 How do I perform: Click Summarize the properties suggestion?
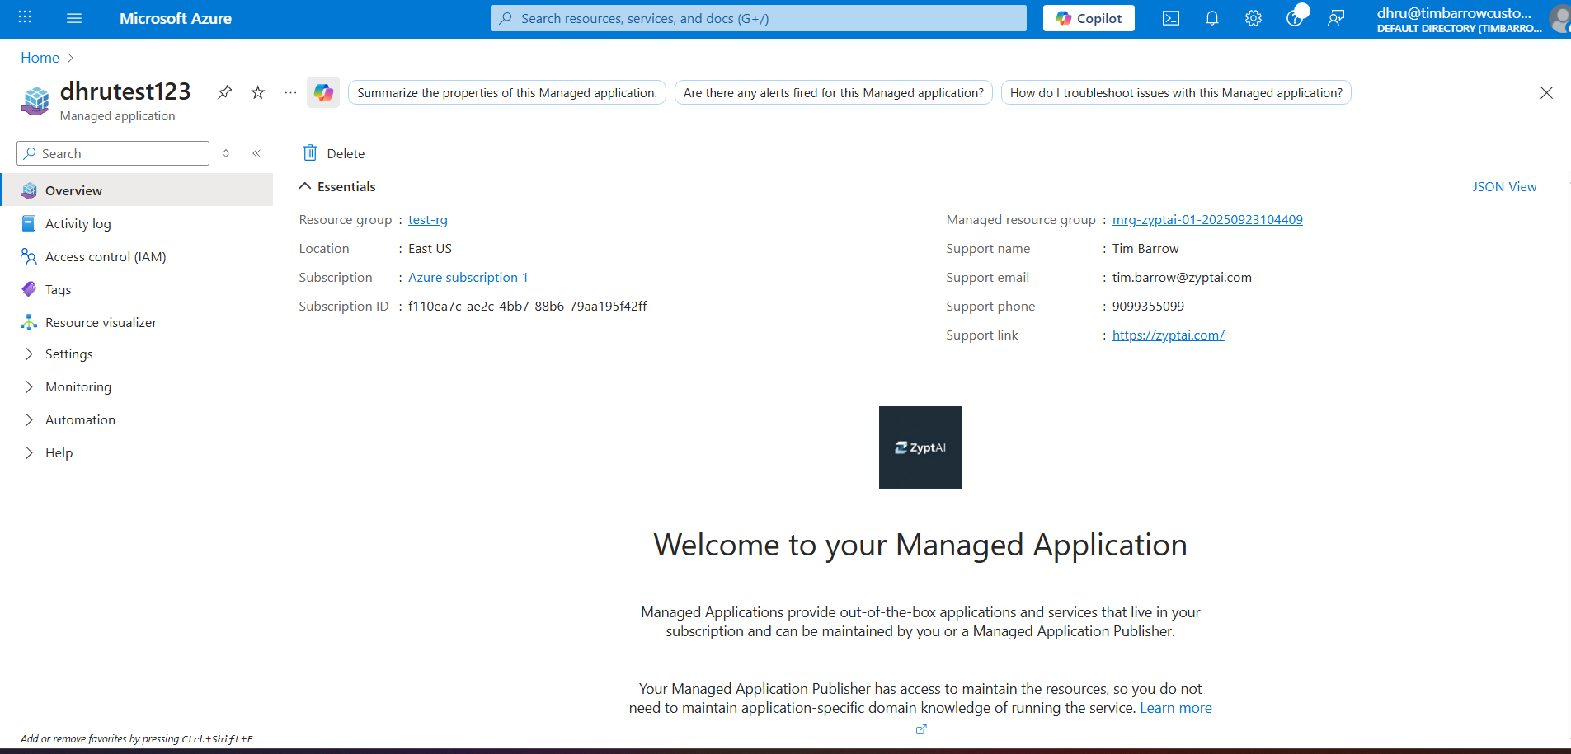(x=507, y=93)
